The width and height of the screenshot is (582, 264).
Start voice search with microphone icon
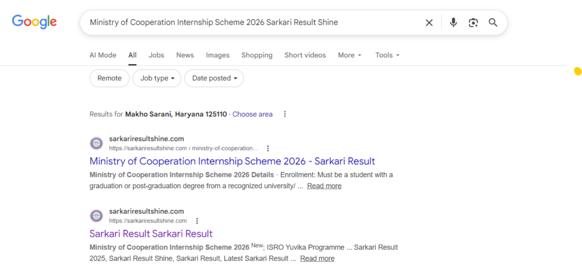pos(453,23)
